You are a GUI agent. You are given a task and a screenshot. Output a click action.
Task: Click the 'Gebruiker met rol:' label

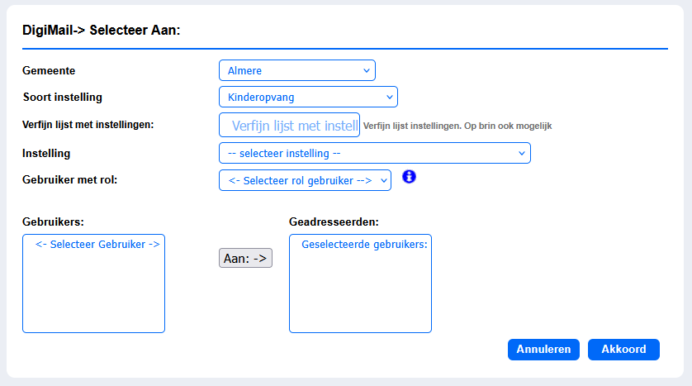69,179
